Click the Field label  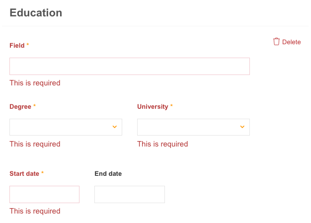(x=17, y=45)
